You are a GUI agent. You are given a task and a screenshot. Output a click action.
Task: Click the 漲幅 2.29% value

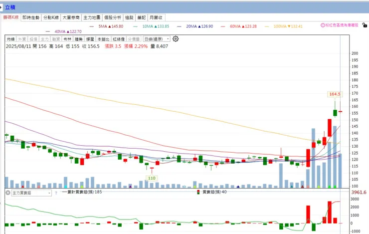point(136,46)
